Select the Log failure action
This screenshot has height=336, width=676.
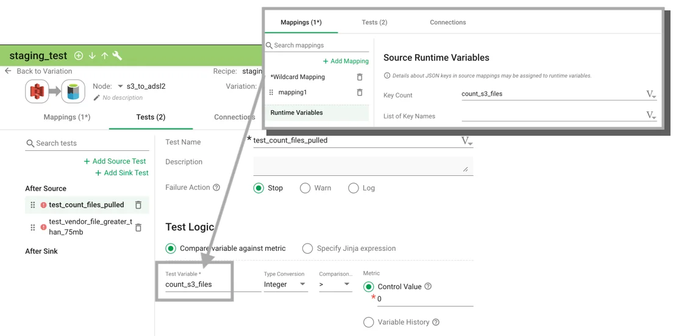pyautogui.click(x=354, y=188)
